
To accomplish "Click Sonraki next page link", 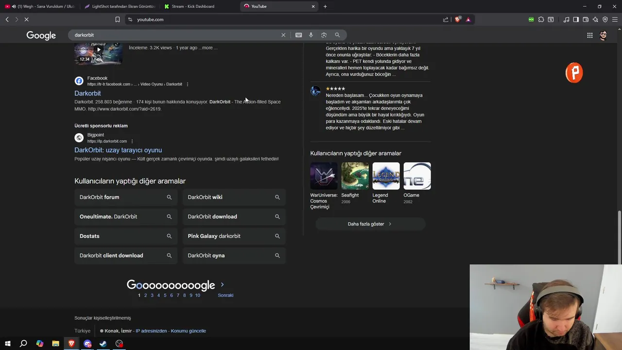I will pyautogui.click(x=225, y=295).
